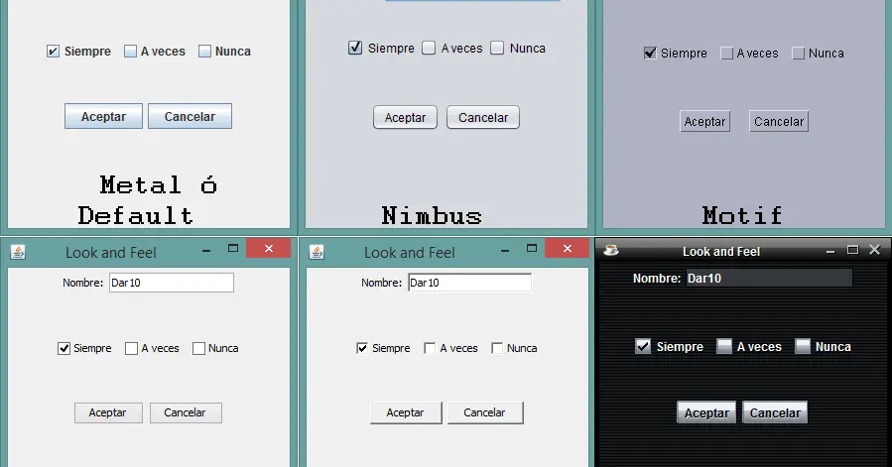Click the Aceptar button in the dark window
Image resolution: width=892 pixels, height=467 pixels.
pos(706,412)
